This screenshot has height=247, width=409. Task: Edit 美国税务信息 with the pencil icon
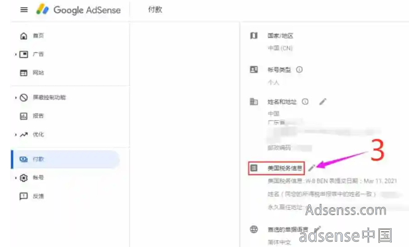pyautogui.click(x=311, y=168)
